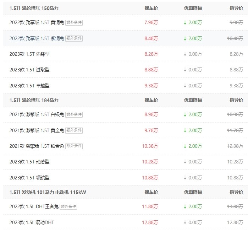Click the red 12.88万 bare car price
The image size is (248, 232).
(x=150, y=222)
